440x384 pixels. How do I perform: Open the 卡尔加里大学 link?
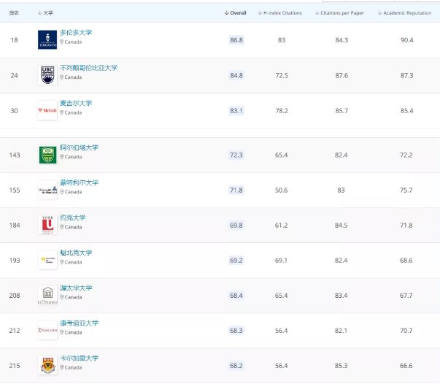[79, 358]
